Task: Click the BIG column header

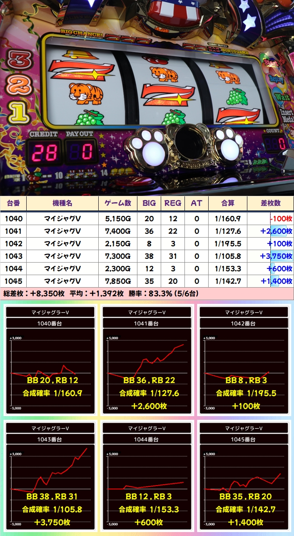Action: tap(149, 203)
